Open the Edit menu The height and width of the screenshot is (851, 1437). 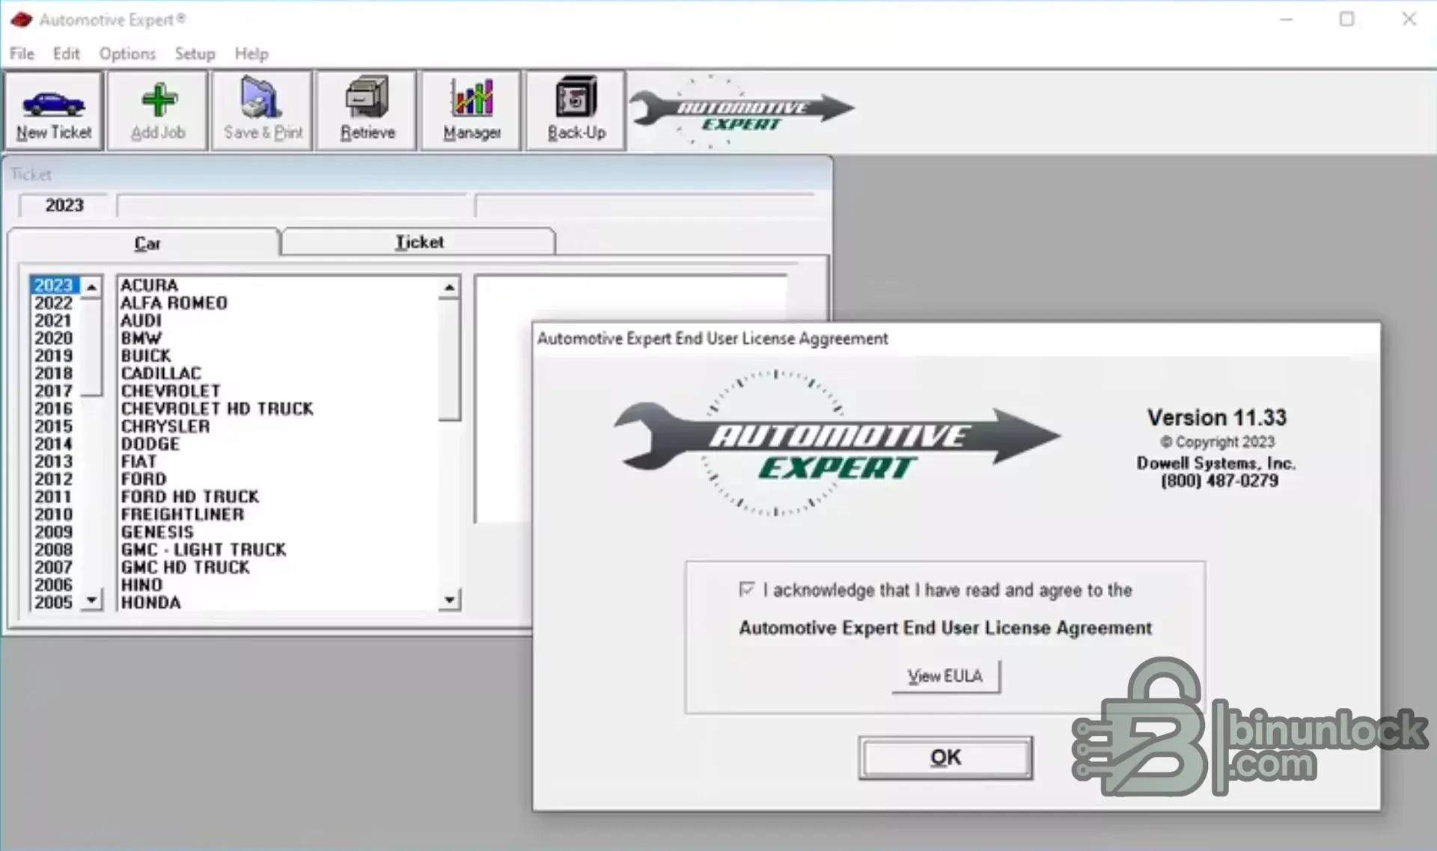pos(66,54)
